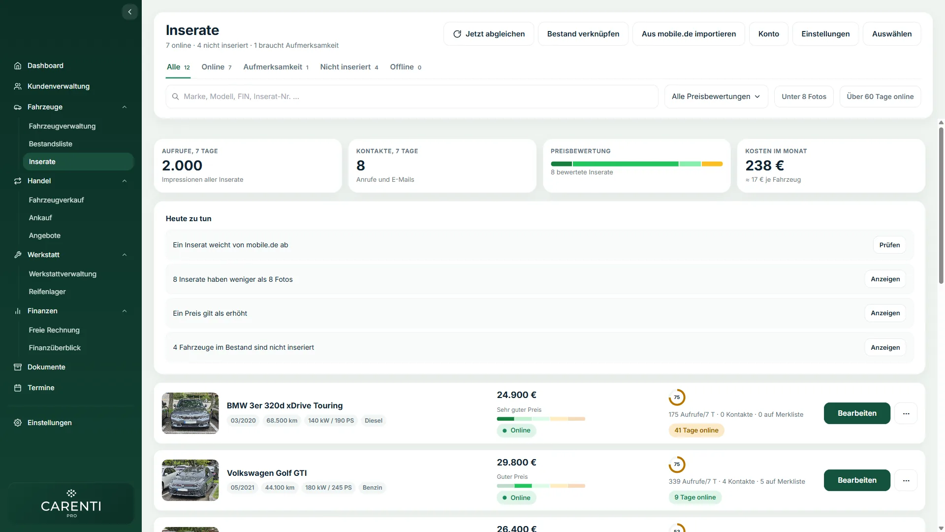
Task: Open Dashboard via its home icon
Action: click(18, 66)
